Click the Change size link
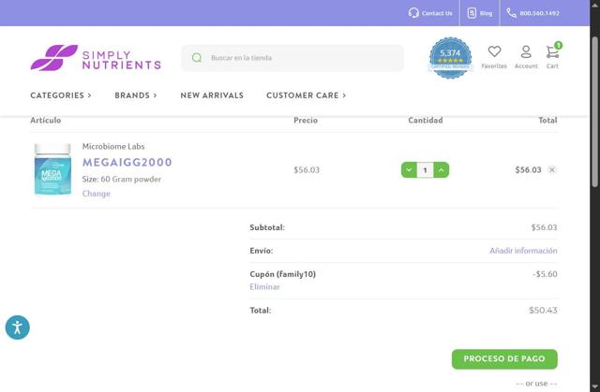Image resolution: width=600 pixels, height=392 pixels. click(96, 194)
